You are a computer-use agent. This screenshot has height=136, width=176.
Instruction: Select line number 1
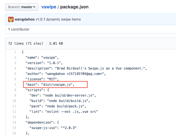click(15, 52)
